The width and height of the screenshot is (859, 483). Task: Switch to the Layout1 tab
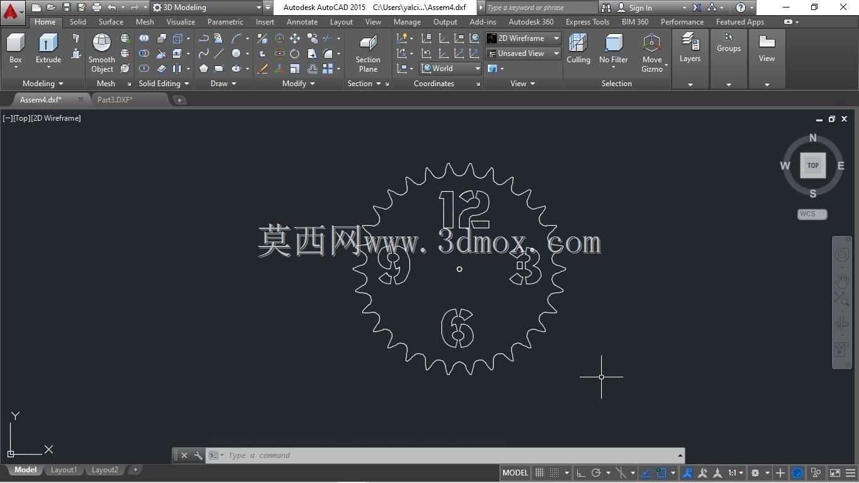[64, 470]
